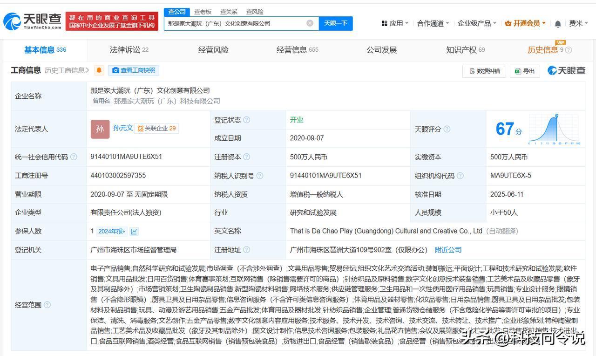Viewport: 596px width, 356px height.
Task: Switch to the 查关系 search tab
Action: [x=229, y=12]
